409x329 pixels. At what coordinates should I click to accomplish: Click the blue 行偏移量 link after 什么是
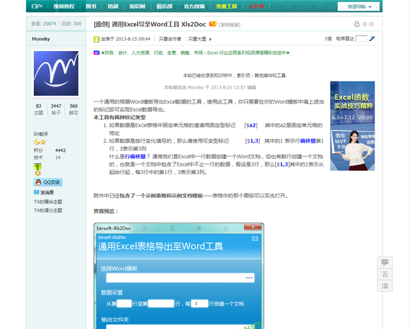coord(135,156)
